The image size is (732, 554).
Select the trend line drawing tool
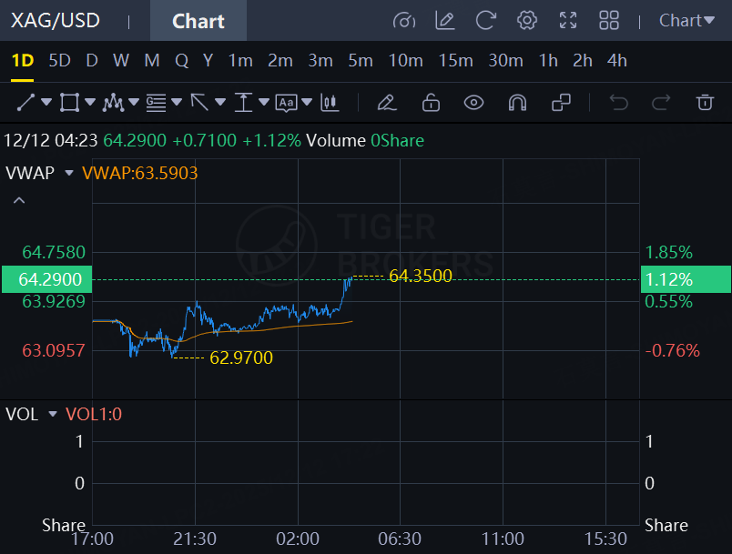click(25, 103)
